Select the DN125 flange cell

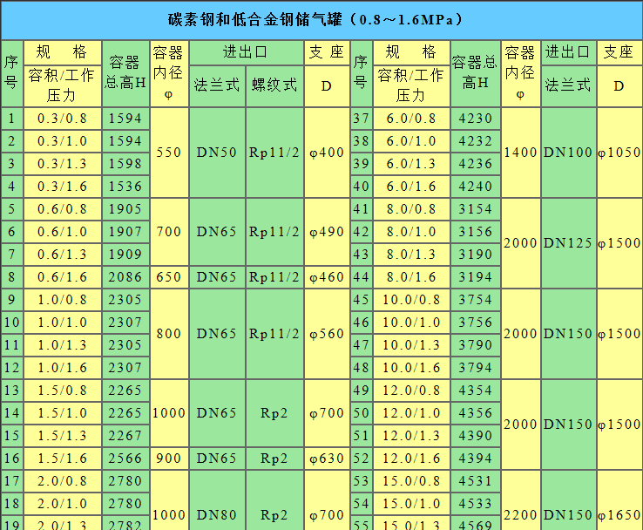[x=567, y=243]
